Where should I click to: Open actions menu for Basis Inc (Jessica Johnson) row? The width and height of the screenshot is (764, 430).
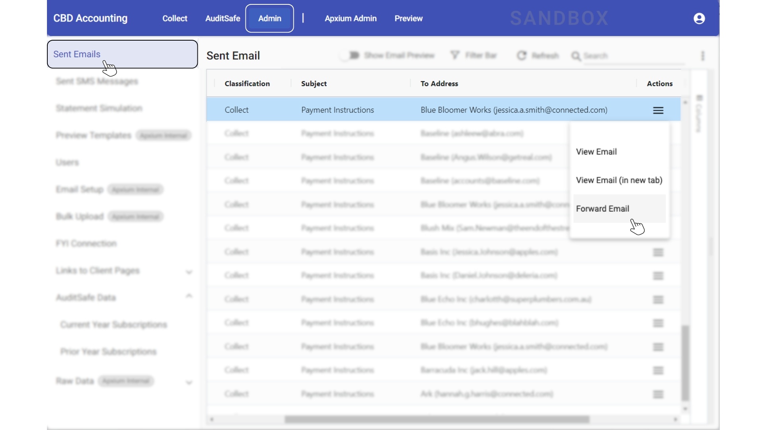(658, 252)
